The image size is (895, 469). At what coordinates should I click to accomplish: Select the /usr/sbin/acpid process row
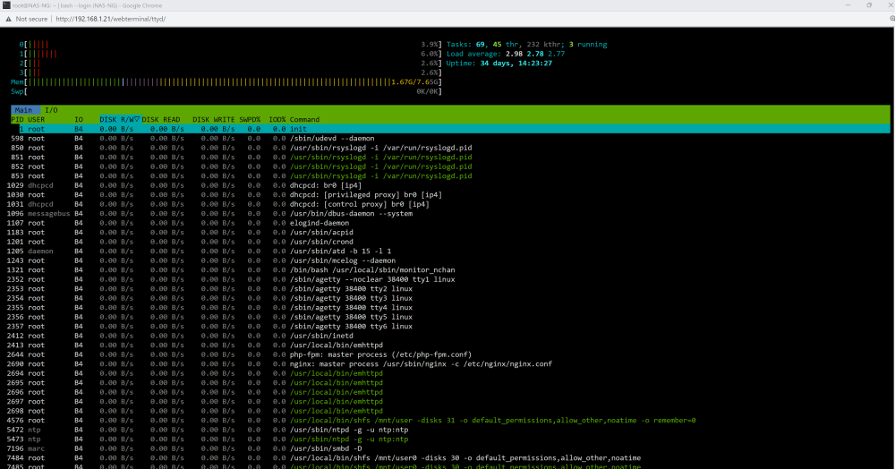450,232
